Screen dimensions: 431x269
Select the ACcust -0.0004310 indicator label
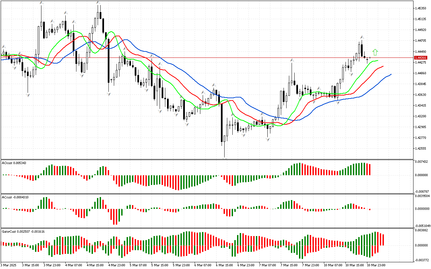click(x=15, y=197)
